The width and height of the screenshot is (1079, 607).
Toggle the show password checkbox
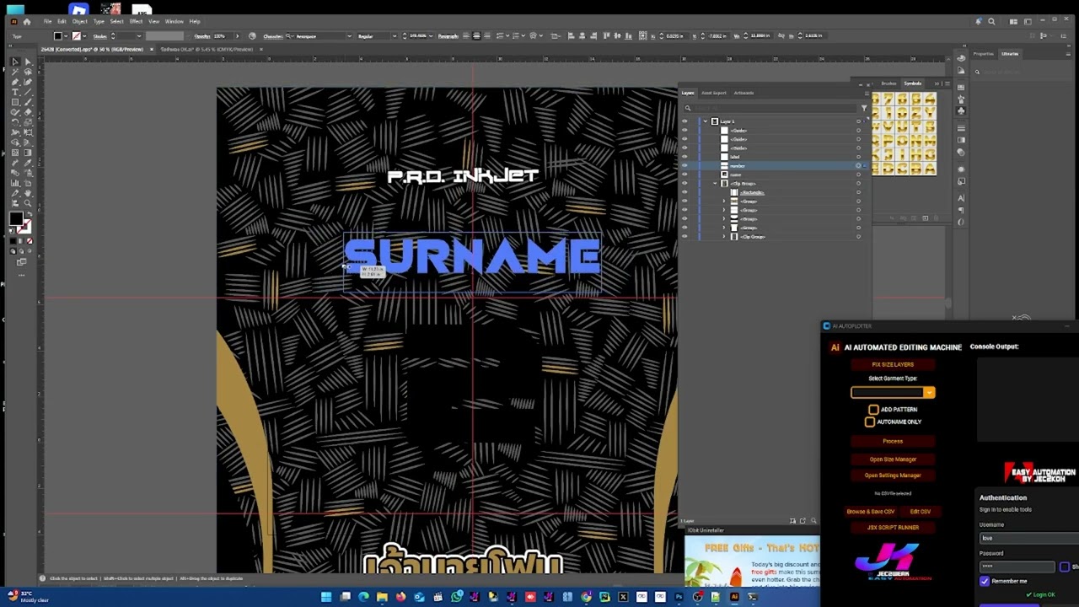1065,567
